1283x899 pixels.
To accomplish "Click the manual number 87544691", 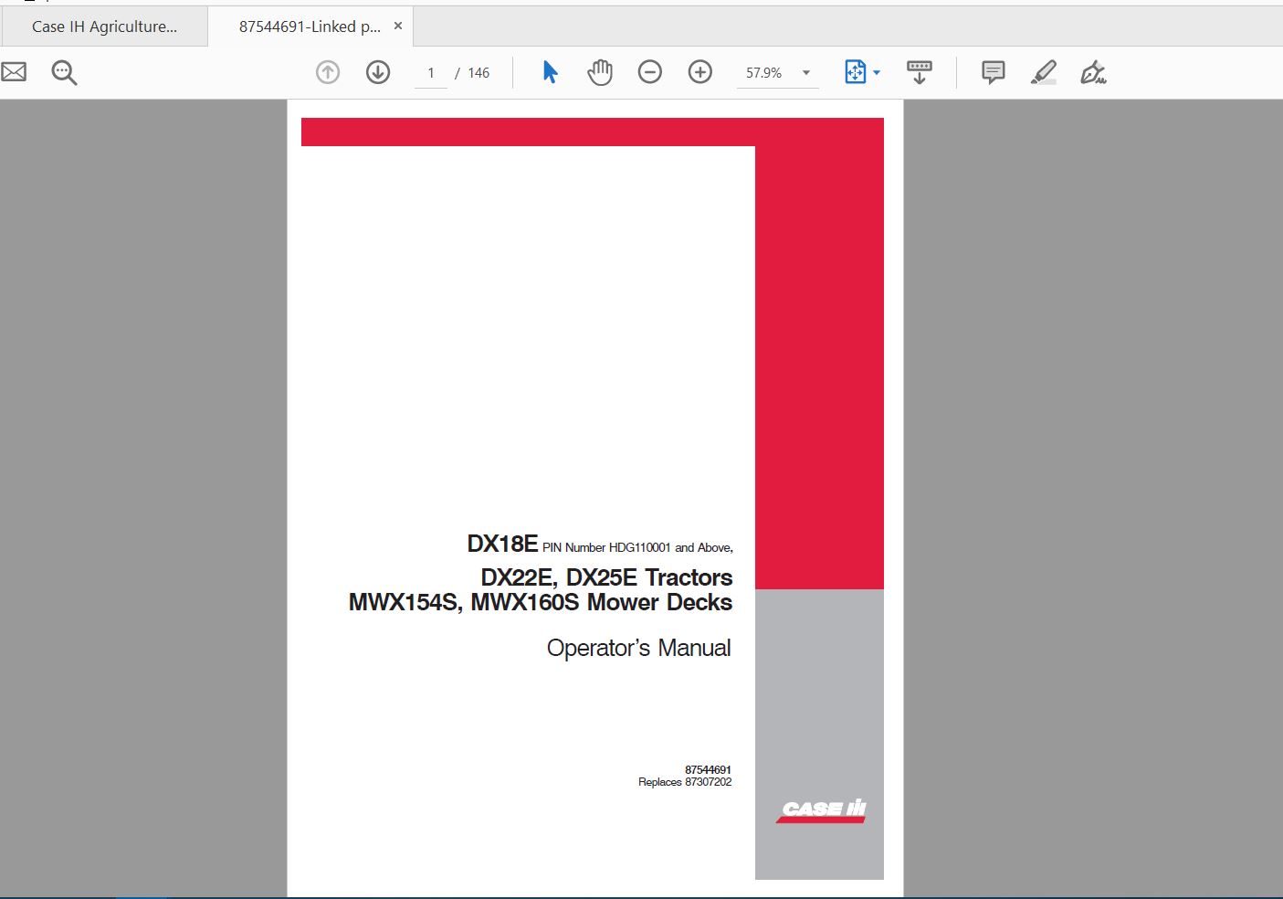I will click(x=708, y=770).
